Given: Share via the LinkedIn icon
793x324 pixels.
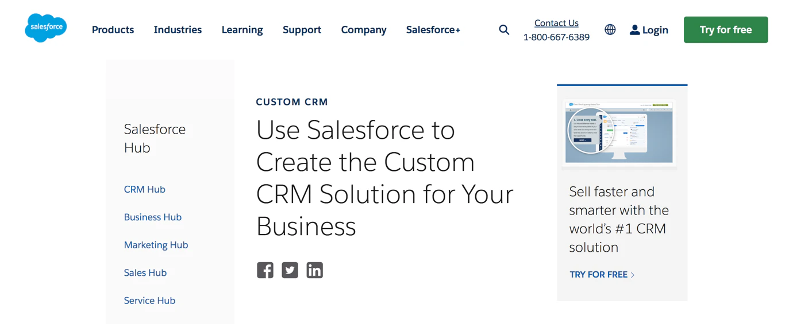Looking at the screenshot, I should coord(314,270).
